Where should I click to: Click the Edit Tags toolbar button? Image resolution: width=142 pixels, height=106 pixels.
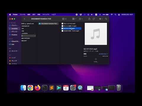94,19
